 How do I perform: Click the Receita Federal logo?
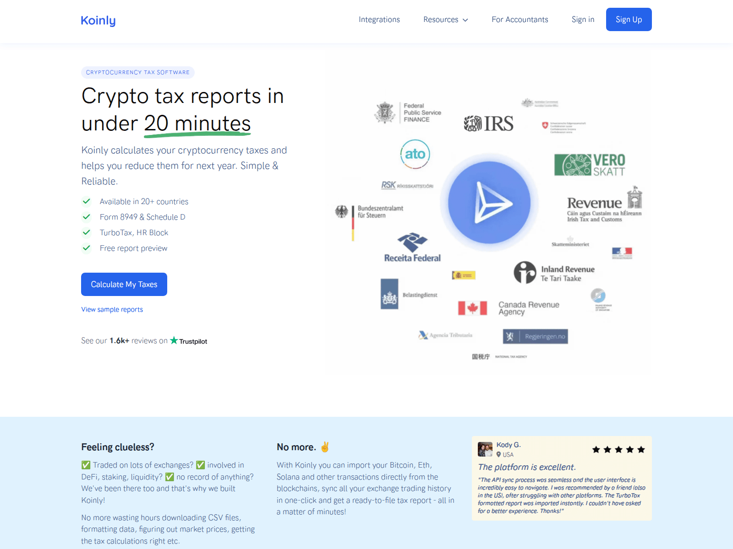pos(412,248)
